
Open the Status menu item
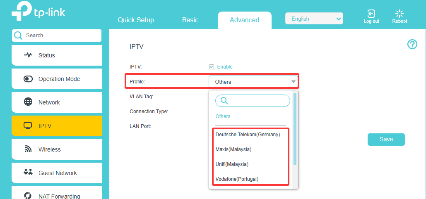(57, 55)
